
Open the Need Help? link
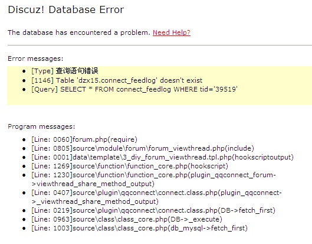pyautogui.click(x=172, y=32)
